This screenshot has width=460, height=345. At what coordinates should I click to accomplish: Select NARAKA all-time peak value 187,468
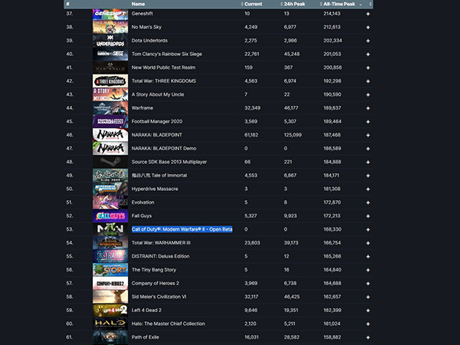point(332,135)
